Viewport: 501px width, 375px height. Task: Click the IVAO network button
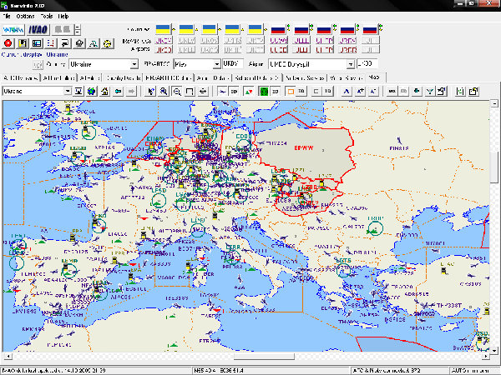[x=38, y=30]
